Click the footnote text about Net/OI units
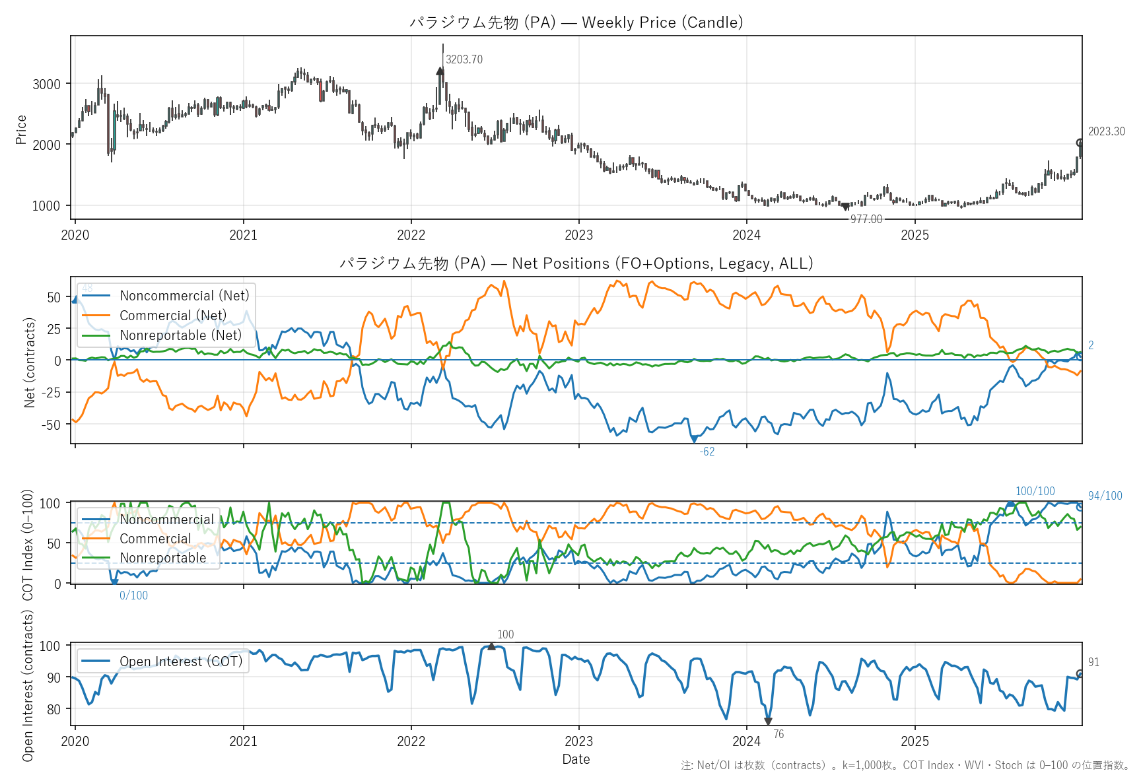The width and height of the screenshot is (1141, 779). [905, 765]
